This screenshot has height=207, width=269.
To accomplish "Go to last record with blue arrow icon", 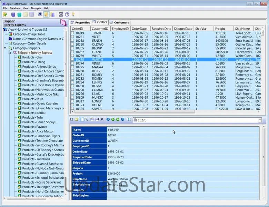I will pos(122,119).
